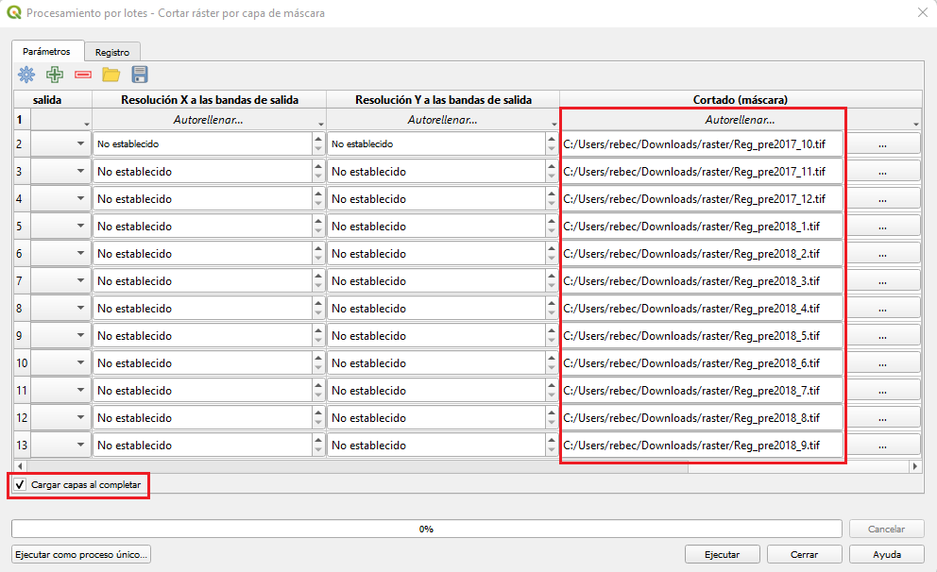Viewport: 937px width, 572px height.
Task: Remove row using red minus icon
Action: (83, 75)
